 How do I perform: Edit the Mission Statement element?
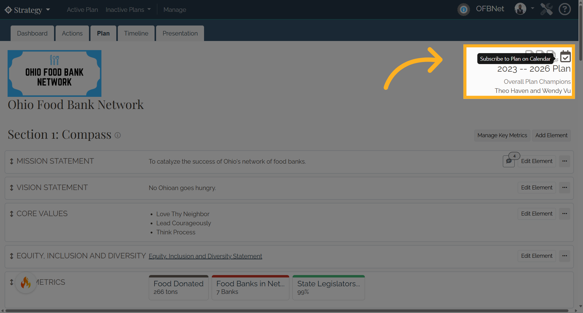(x=537, y=161)
